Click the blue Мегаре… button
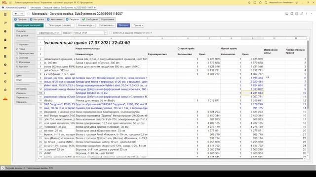The width and height of the screenshot is (316, 177). click(123, 25)
